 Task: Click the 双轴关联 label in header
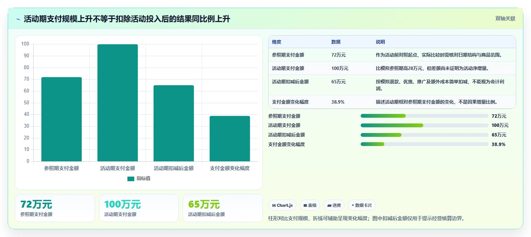505,19
